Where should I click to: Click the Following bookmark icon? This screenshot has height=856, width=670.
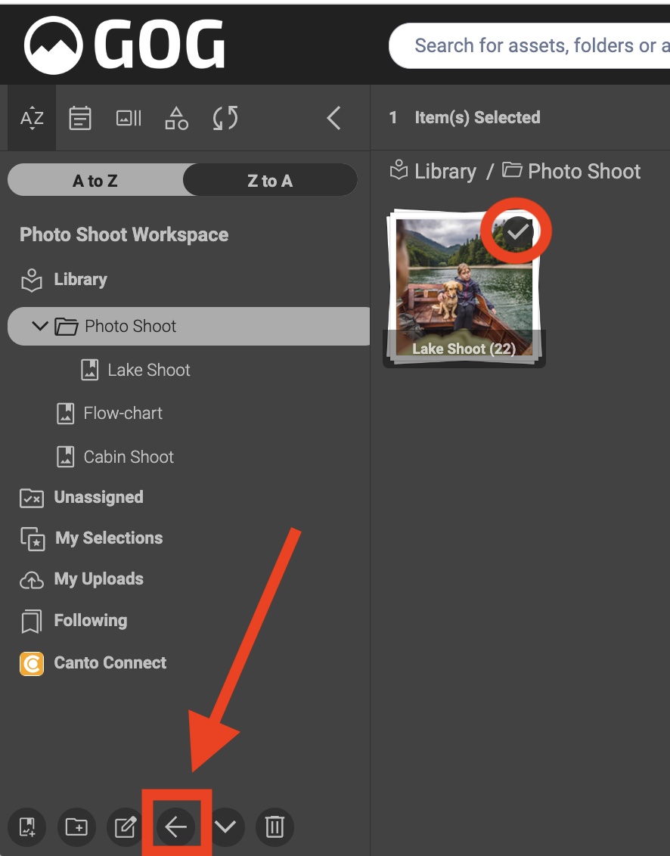pos(31,622)
